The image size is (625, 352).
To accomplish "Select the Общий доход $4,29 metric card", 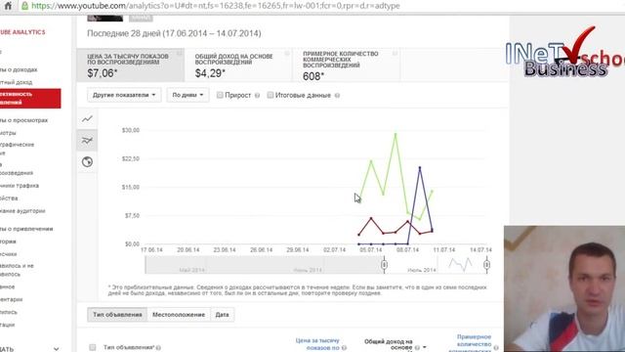I will tap(238, 66).
